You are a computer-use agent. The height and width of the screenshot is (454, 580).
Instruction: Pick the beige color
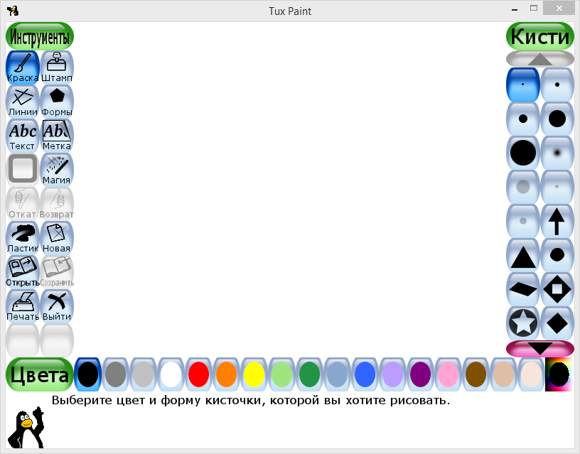tap(532, 374)
